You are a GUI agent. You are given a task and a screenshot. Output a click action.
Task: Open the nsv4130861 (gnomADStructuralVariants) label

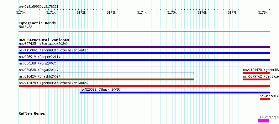54,50
